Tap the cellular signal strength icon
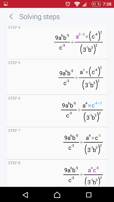 point(84,5)
